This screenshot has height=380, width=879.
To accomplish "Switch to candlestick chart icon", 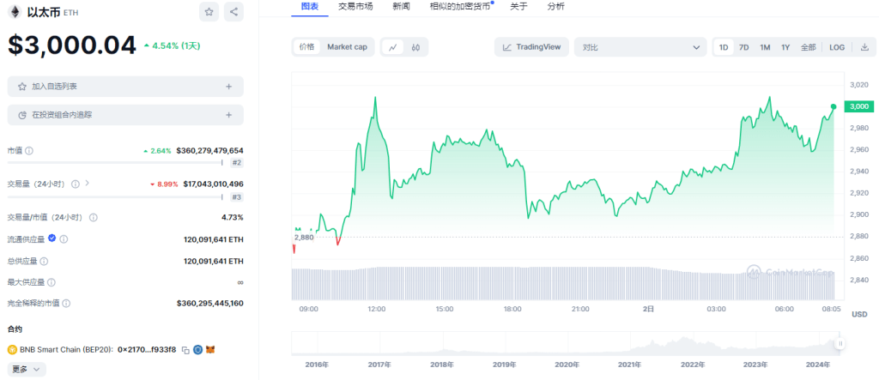I will (415, 47).
